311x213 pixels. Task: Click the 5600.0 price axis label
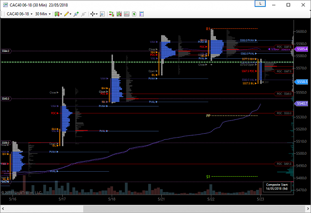point(301,31)
